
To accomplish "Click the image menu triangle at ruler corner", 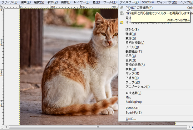I will (2, 6).
